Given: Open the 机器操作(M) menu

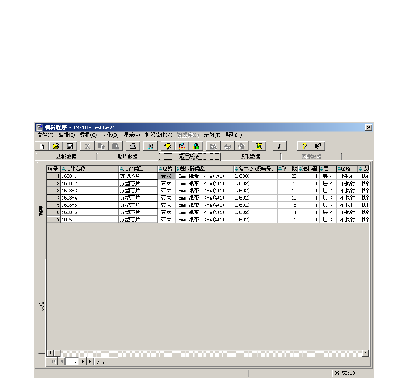Looking at the screenshot, I should pyautogui.click(x=158, y=135).
